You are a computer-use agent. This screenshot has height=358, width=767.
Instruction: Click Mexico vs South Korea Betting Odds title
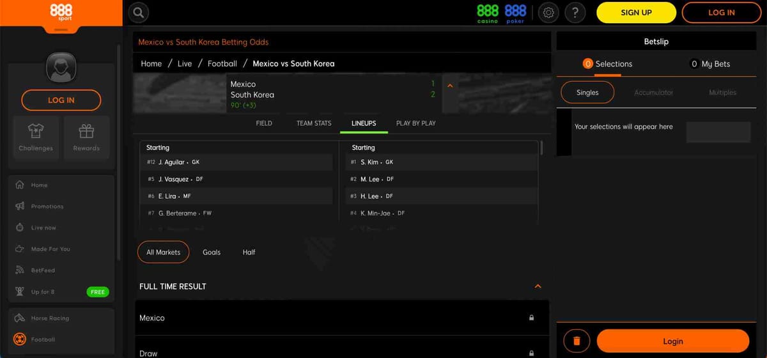pos(203,42)
